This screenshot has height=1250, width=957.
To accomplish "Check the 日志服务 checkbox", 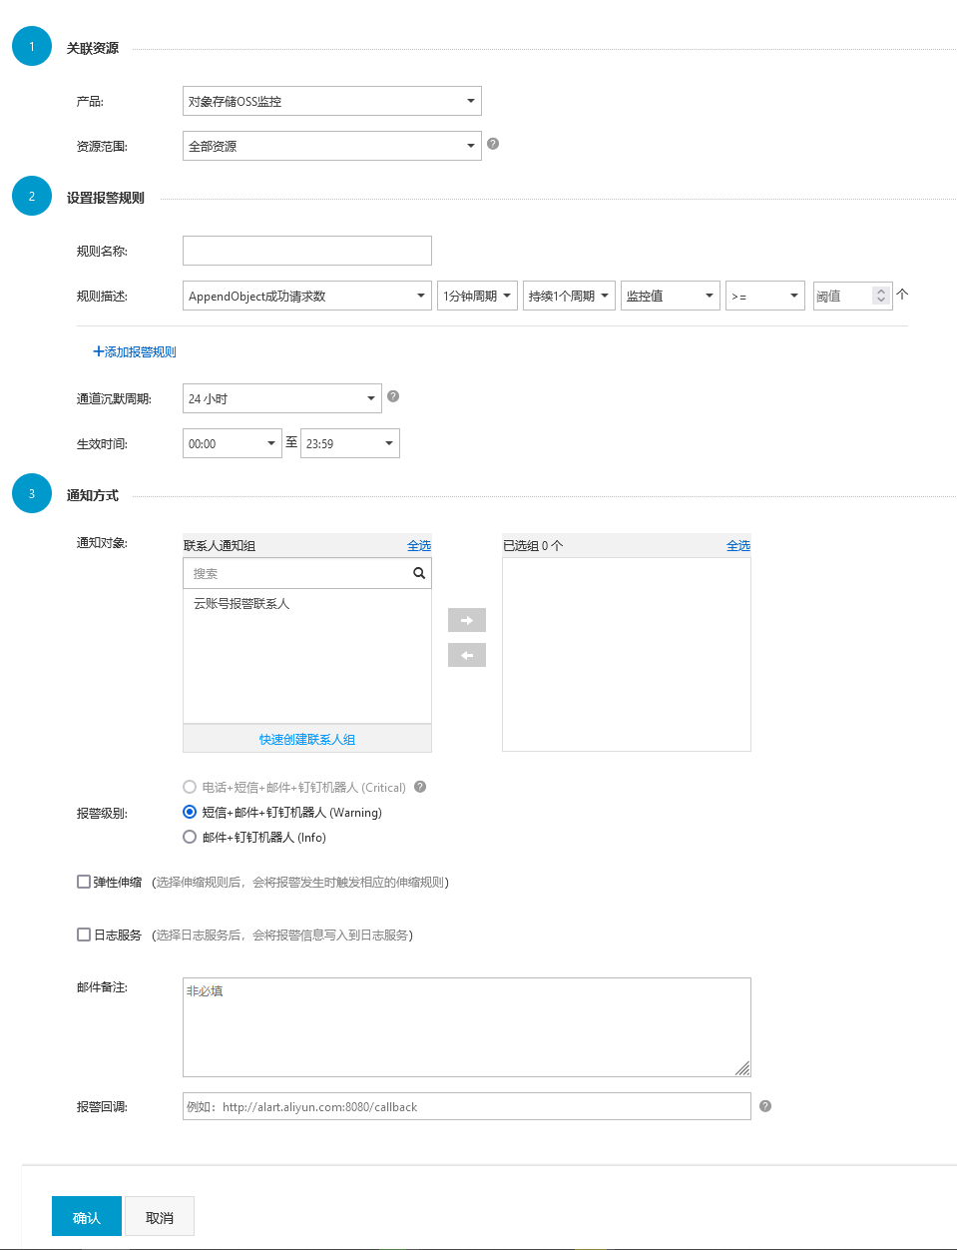I will point(84,934).
